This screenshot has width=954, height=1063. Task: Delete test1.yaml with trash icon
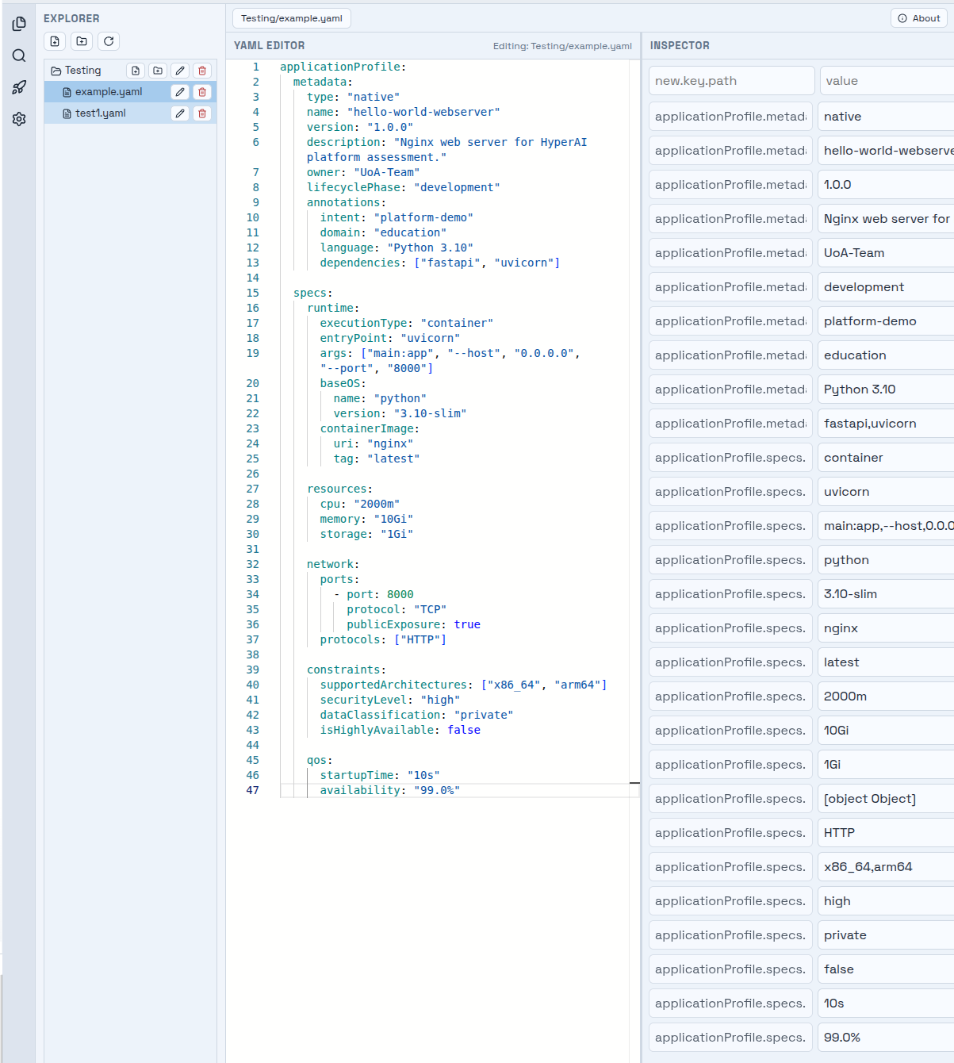coord(202,113)
